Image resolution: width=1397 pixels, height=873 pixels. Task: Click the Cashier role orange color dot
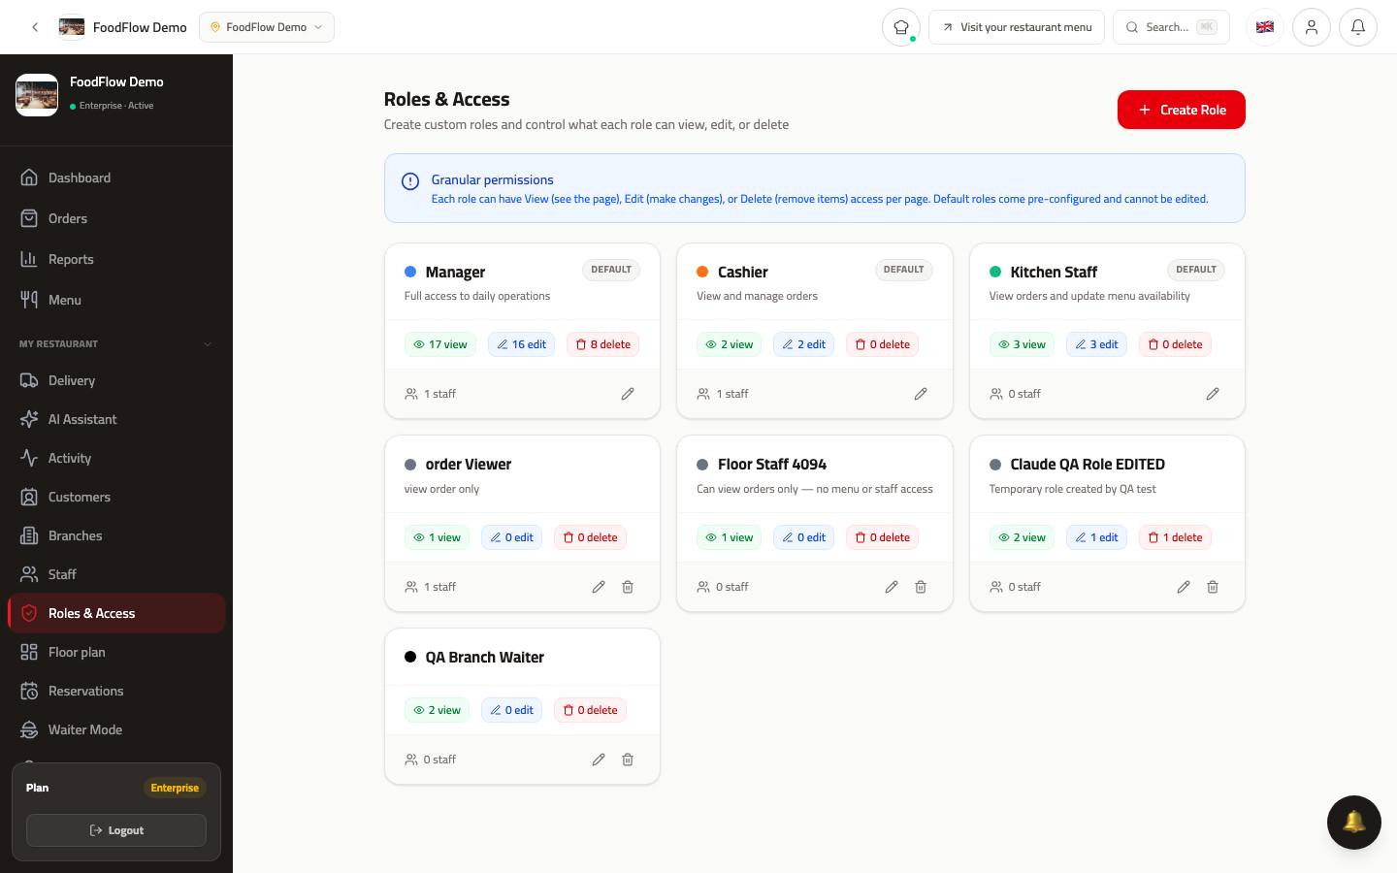[x=702, y=272]
